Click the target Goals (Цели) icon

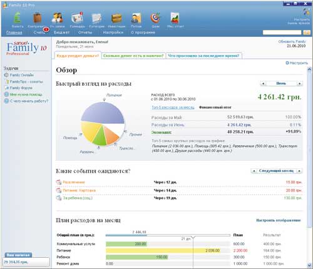(x=155, y=18)
